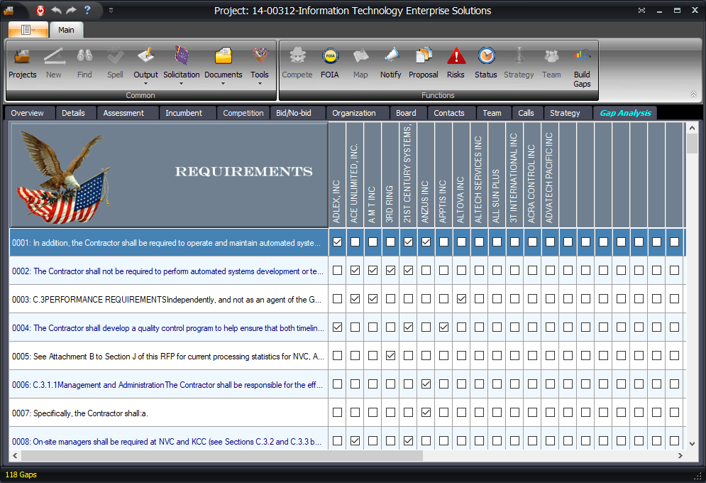Toggle ANZUS INC checkbox for requirement 0007
This screenshot has width=706, height=483.
426,413
